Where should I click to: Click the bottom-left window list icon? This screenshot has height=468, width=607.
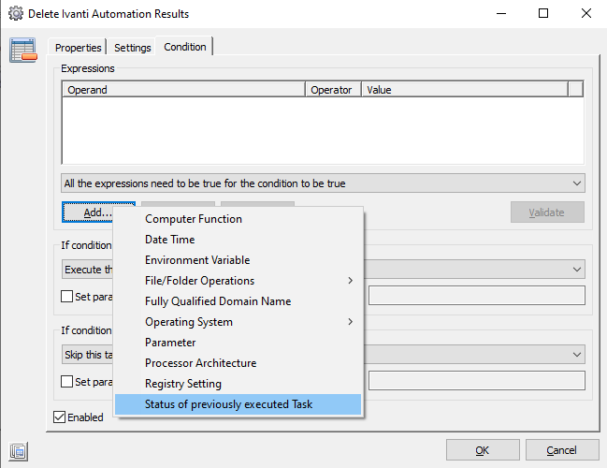(18, 451)
